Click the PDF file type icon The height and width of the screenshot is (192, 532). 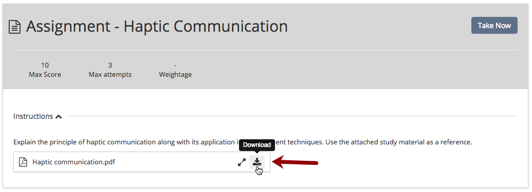tap(23, 162)
